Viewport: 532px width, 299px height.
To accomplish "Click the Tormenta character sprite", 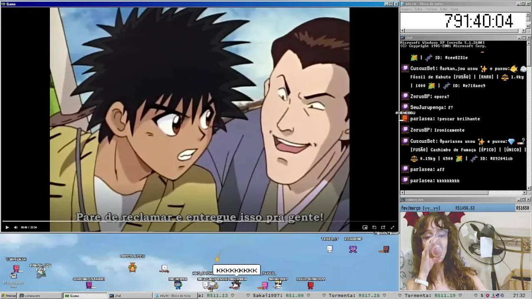I will coord(16,268).
